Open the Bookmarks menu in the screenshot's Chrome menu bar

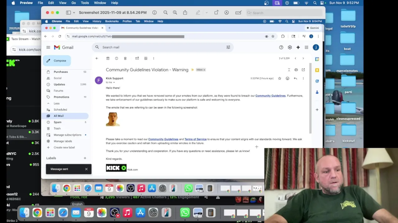point(112,21)
